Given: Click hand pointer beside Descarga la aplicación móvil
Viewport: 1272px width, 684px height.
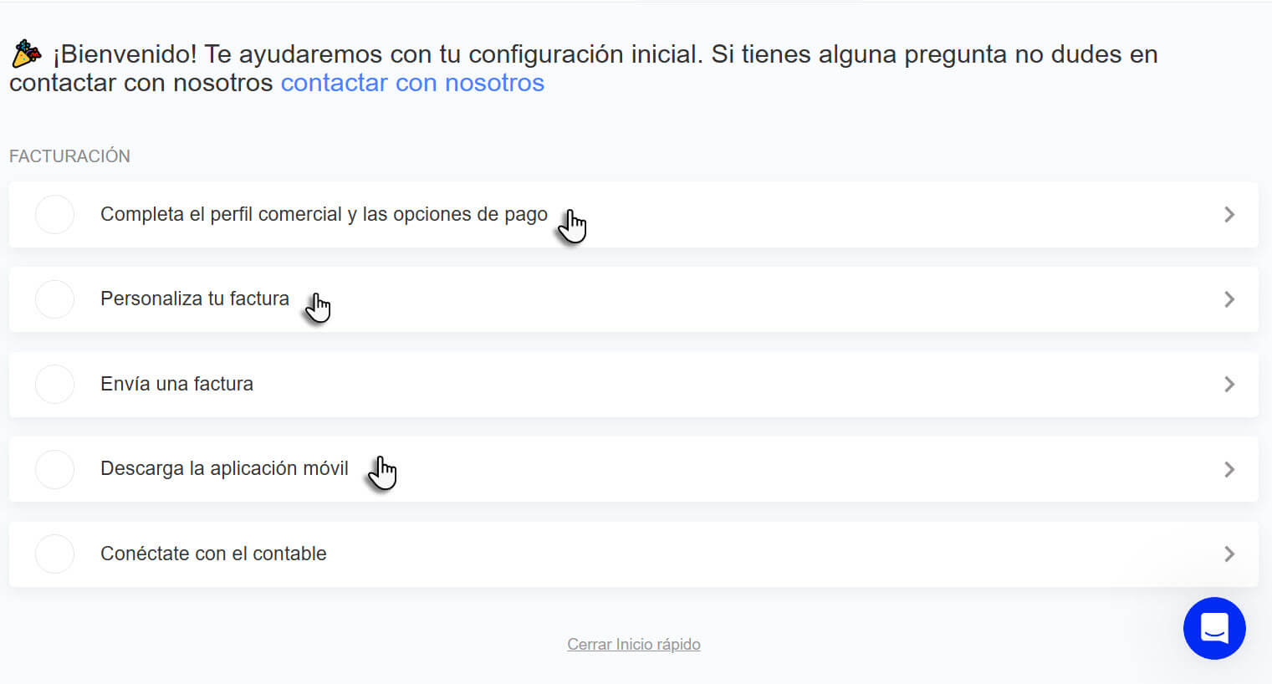Looking at the screenshot, I should click(382, 473).
